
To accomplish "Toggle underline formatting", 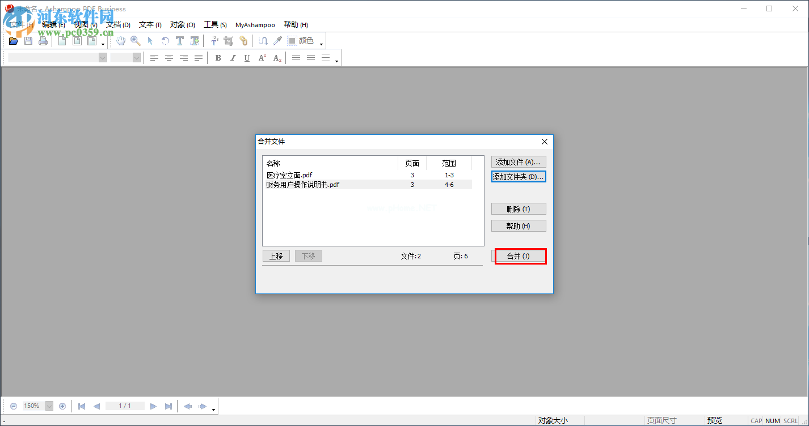I will (x=247, y=58).
